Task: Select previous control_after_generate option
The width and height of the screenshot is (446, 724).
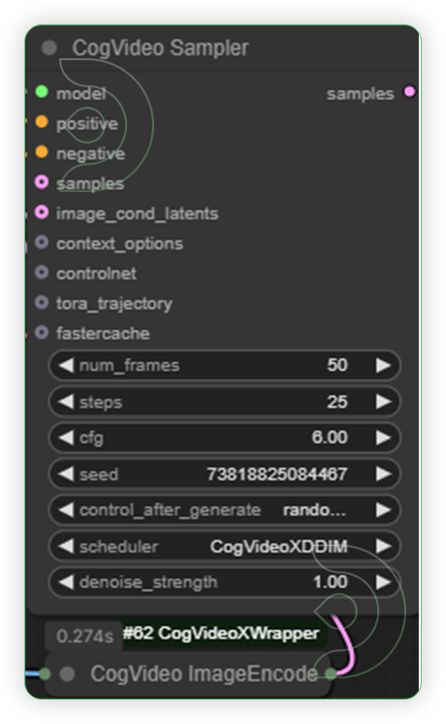Action: (66, 510)
